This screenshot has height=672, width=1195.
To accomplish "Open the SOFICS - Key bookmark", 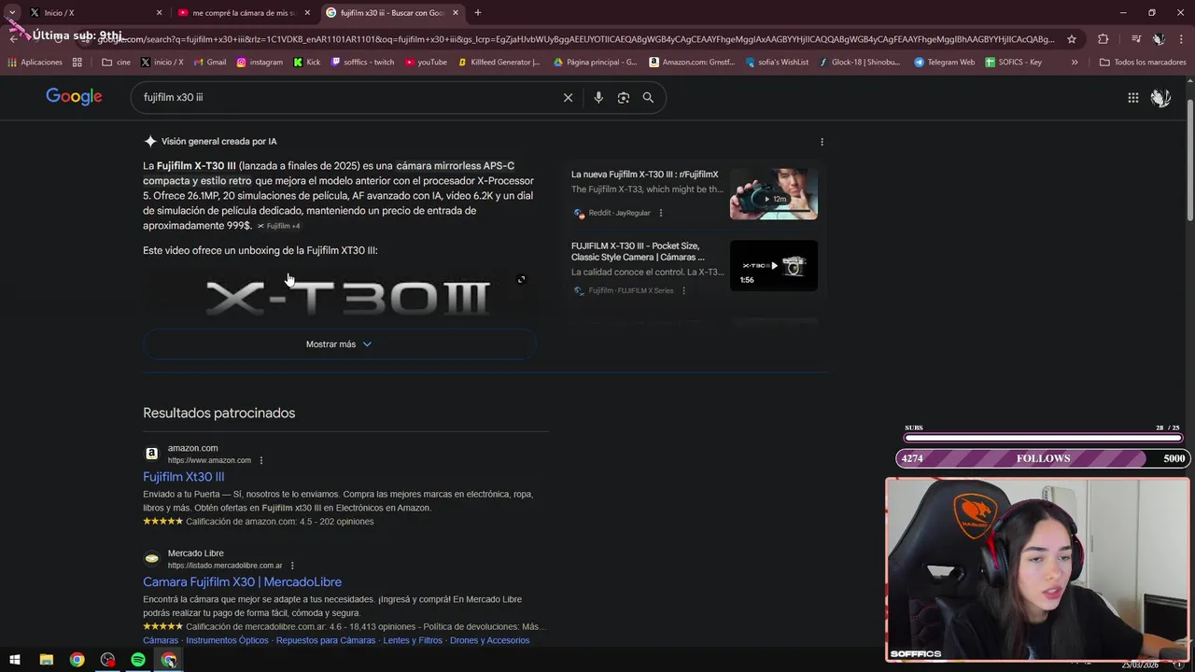I will coord(1013,63).
